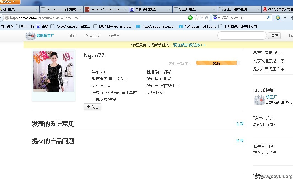Follow the 现在就去做任务 link
The width and height of the screenshot is (293, 179).
coord(189,45)
